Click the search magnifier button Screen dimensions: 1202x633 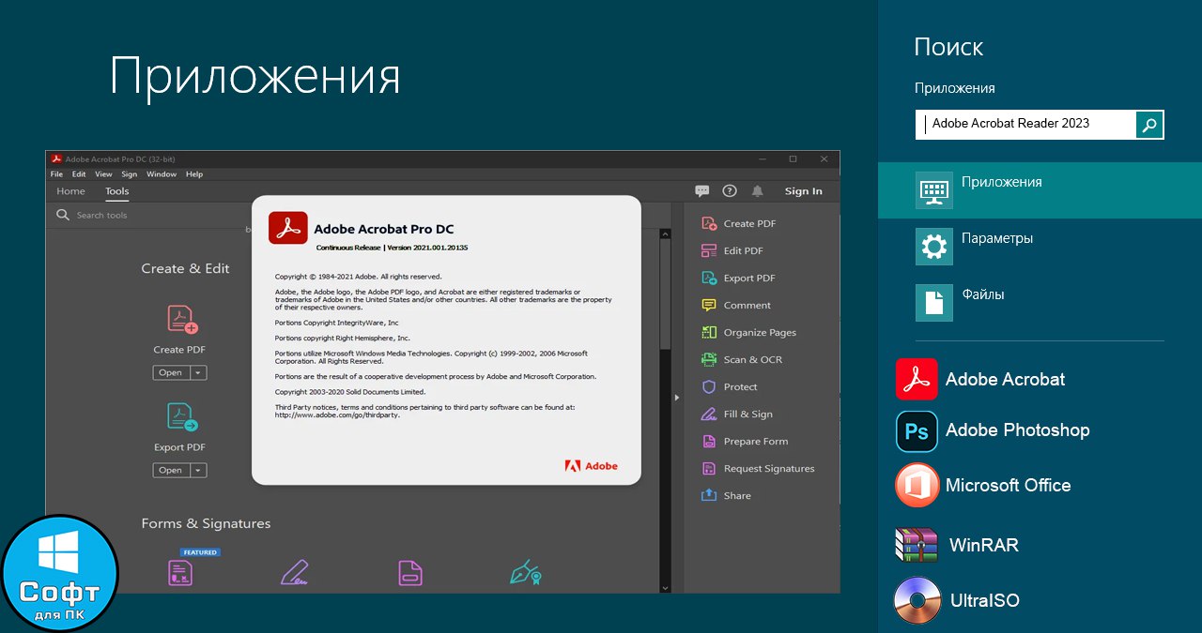[1149, 124]
